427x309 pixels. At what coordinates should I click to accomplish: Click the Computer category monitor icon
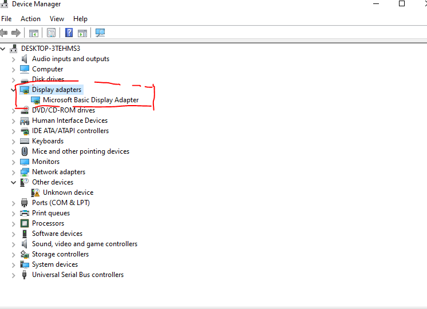(x=25, y=69)
